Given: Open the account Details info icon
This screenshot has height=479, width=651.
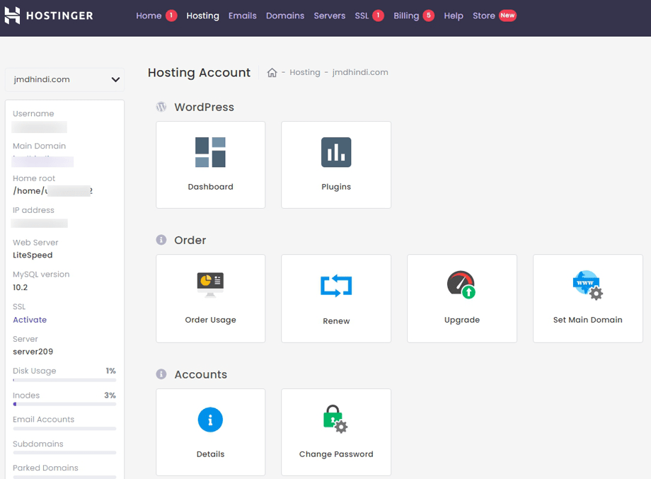Looking at the screenshot, I should (x=210, y=420).
